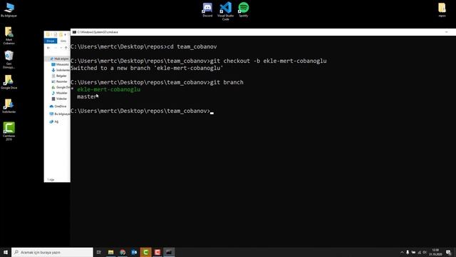456x257 pixels.
Task: Select Belgeler in Explorer sidebar
Action: coord(59,76)
